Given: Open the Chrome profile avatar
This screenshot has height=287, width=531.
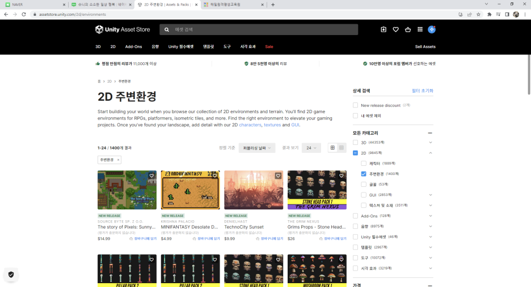Looking at the screenshot, I should pyautogui.click(x=516, y=14).
